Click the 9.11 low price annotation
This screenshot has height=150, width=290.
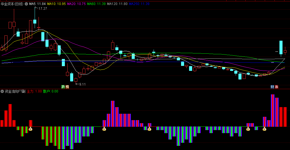click(x=83, y=84)
